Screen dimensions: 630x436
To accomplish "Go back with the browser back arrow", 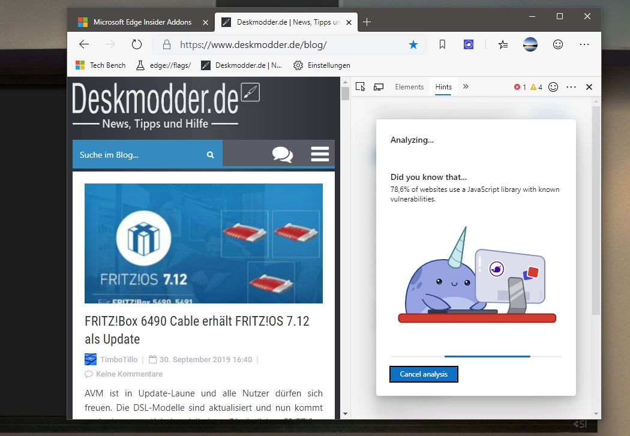I will click(84, 44).
